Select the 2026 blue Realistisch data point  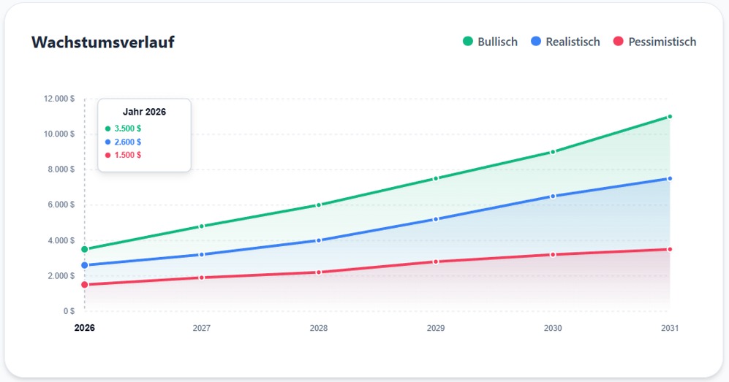click(85, 265)
